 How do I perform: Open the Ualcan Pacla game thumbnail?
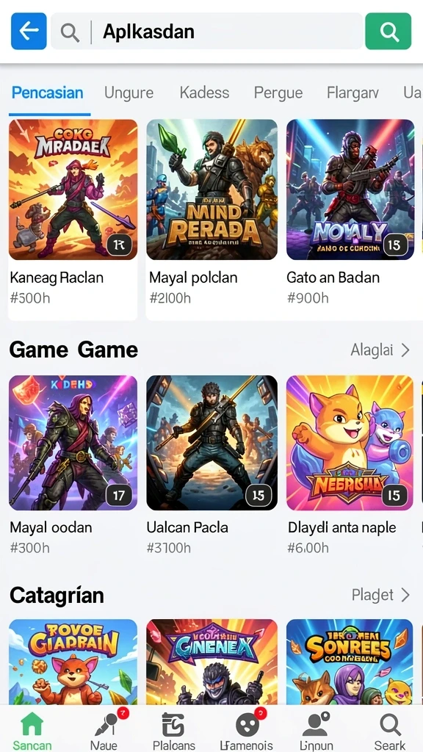click(x=211, y=443)
